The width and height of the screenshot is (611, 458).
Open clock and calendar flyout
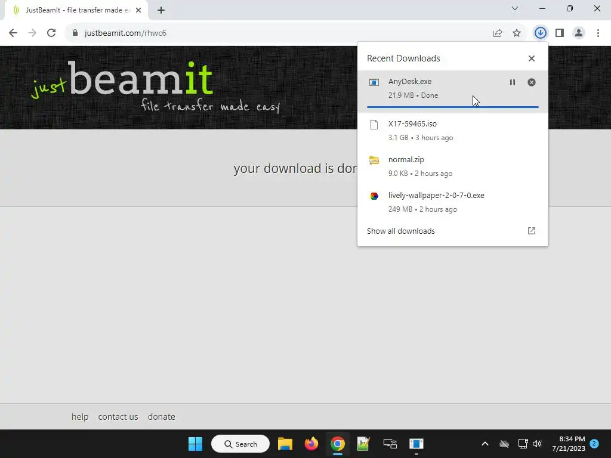coord(569,444)
